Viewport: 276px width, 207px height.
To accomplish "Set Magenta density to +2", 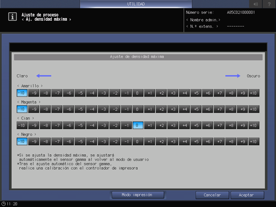I will [x=161, y=109].
